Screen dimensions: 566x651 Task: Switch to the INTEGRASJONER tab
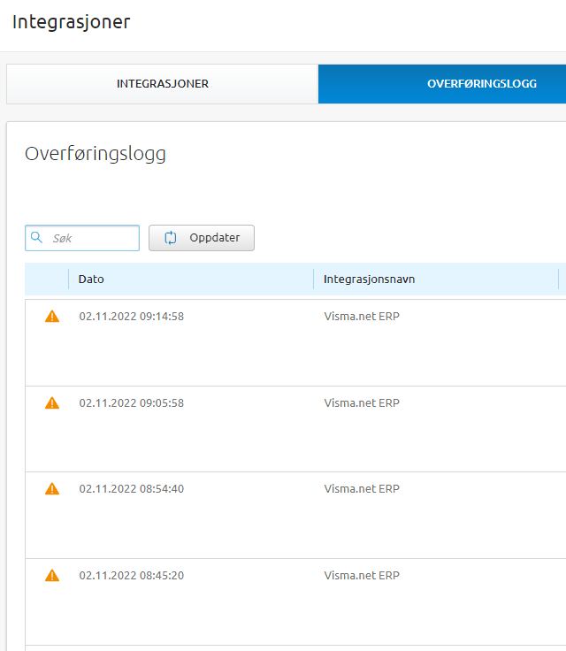(163, 84)
